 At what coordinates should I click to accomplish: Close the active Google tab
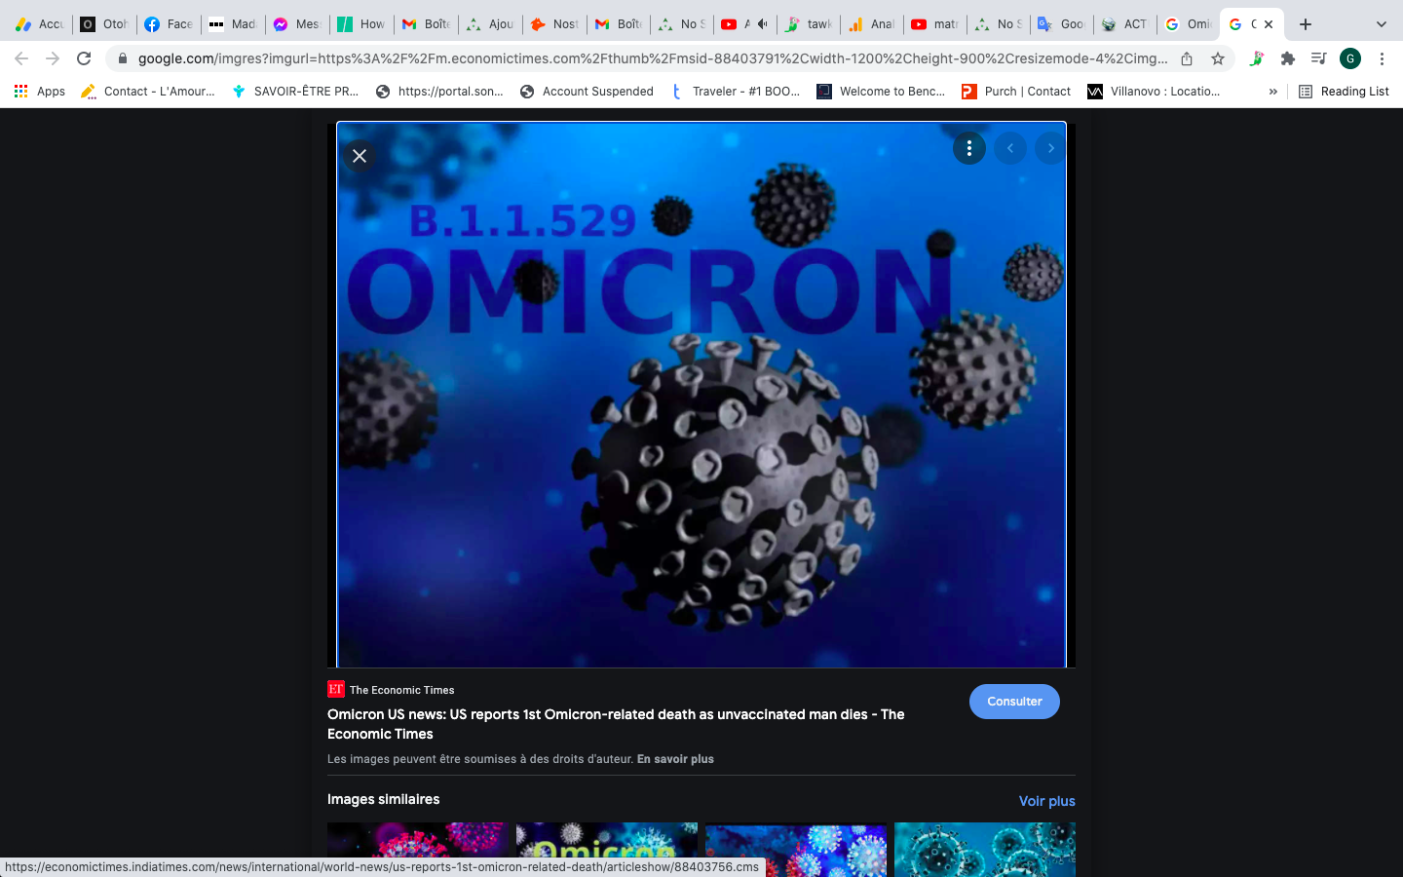[x=1269, y=24]
